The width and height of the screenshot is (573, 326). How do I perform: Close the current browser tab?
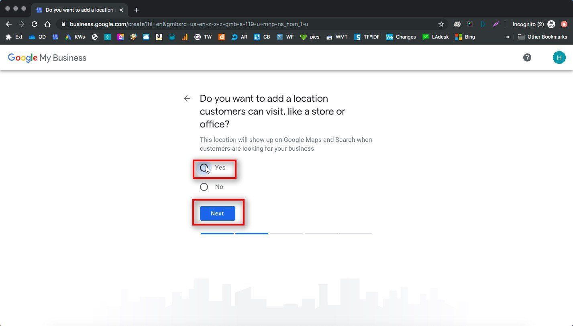121,10
